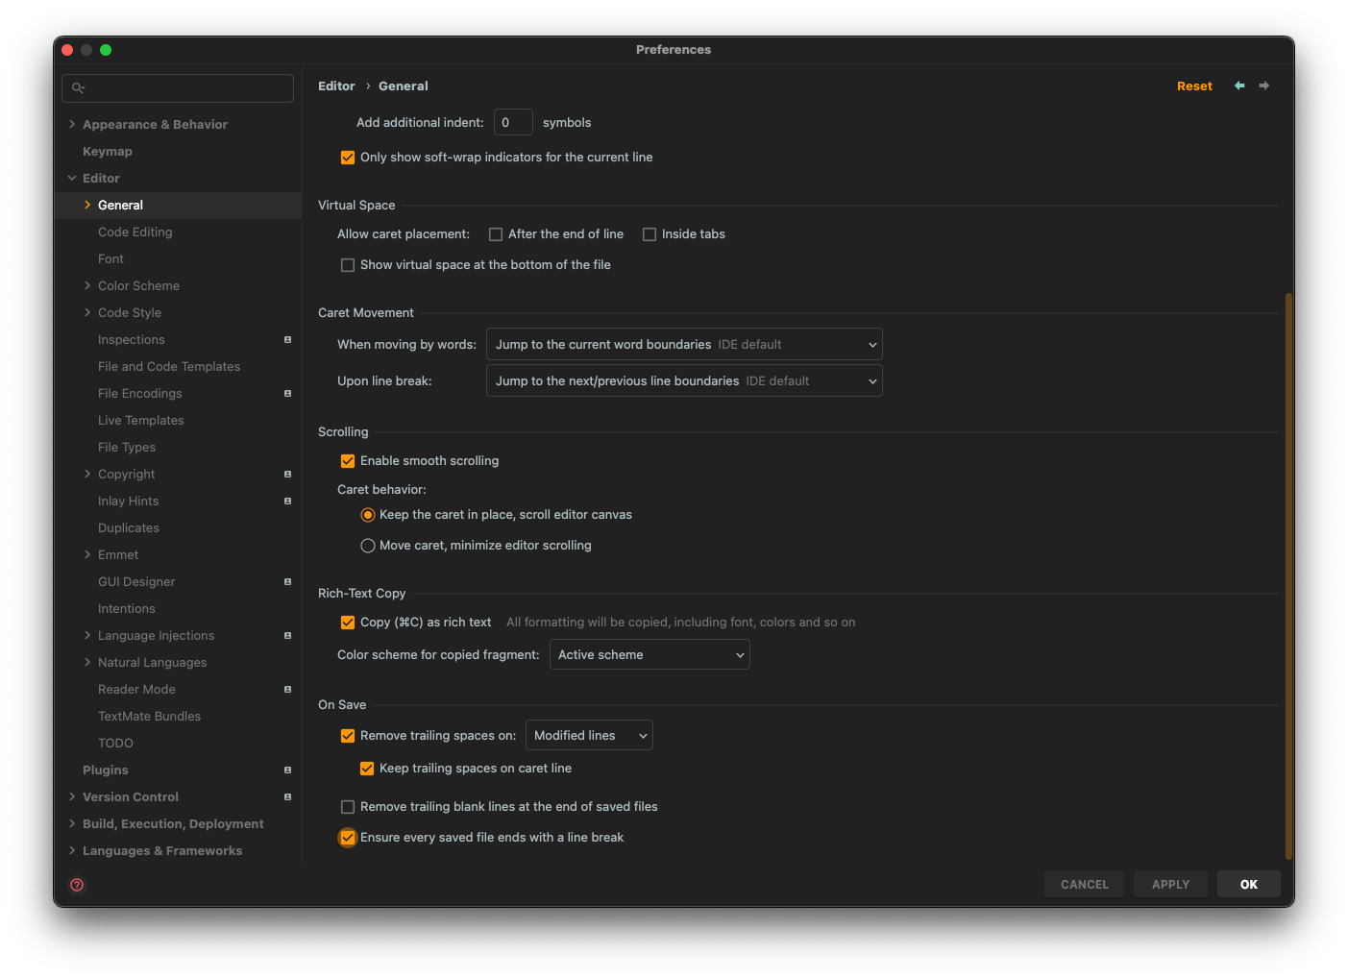The height and width of the screenshot is (978, 1348).
Task: Open the Remove trailing spaces on dropdown
Action: point(589,735)
